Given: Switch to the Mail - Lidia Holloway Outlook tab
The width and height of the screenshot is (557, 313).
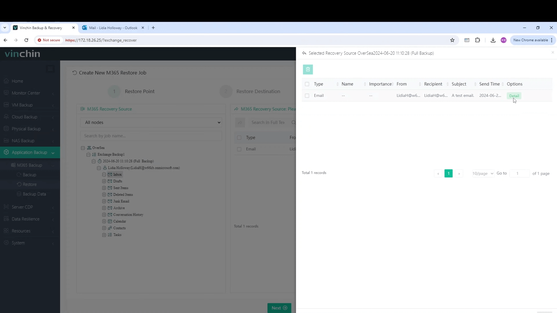Looking at the screenshot, I should [x=113, y=28].
